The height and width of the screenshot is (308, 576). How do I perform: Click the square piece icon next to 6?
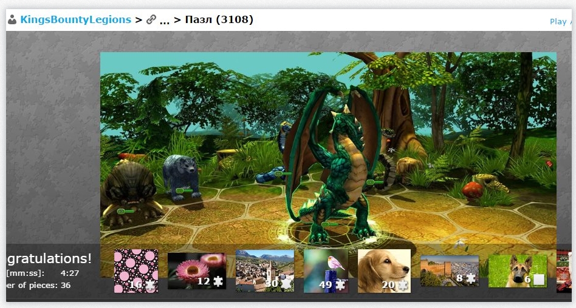538,280
